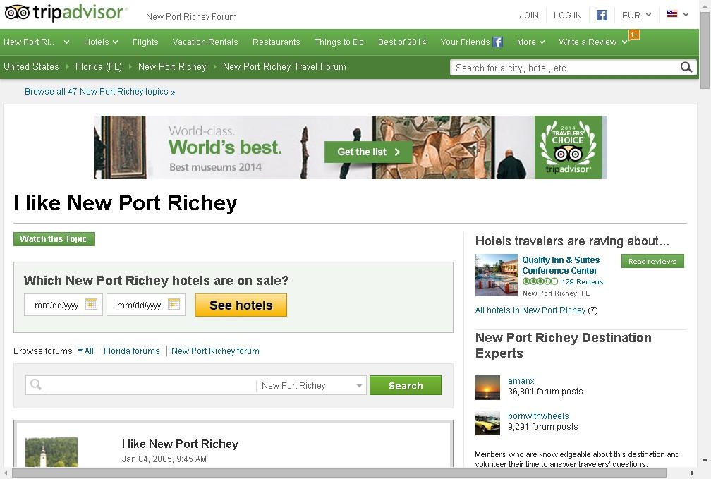Click the Quality Inn hotel thumbnail
Screen dimensions: 711x479
(x=496, y=275)
